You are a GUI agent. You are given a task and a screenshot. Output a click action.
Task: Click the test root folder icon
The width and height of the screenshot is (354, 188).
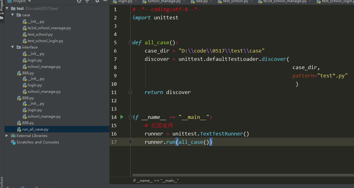click(13, 9)
